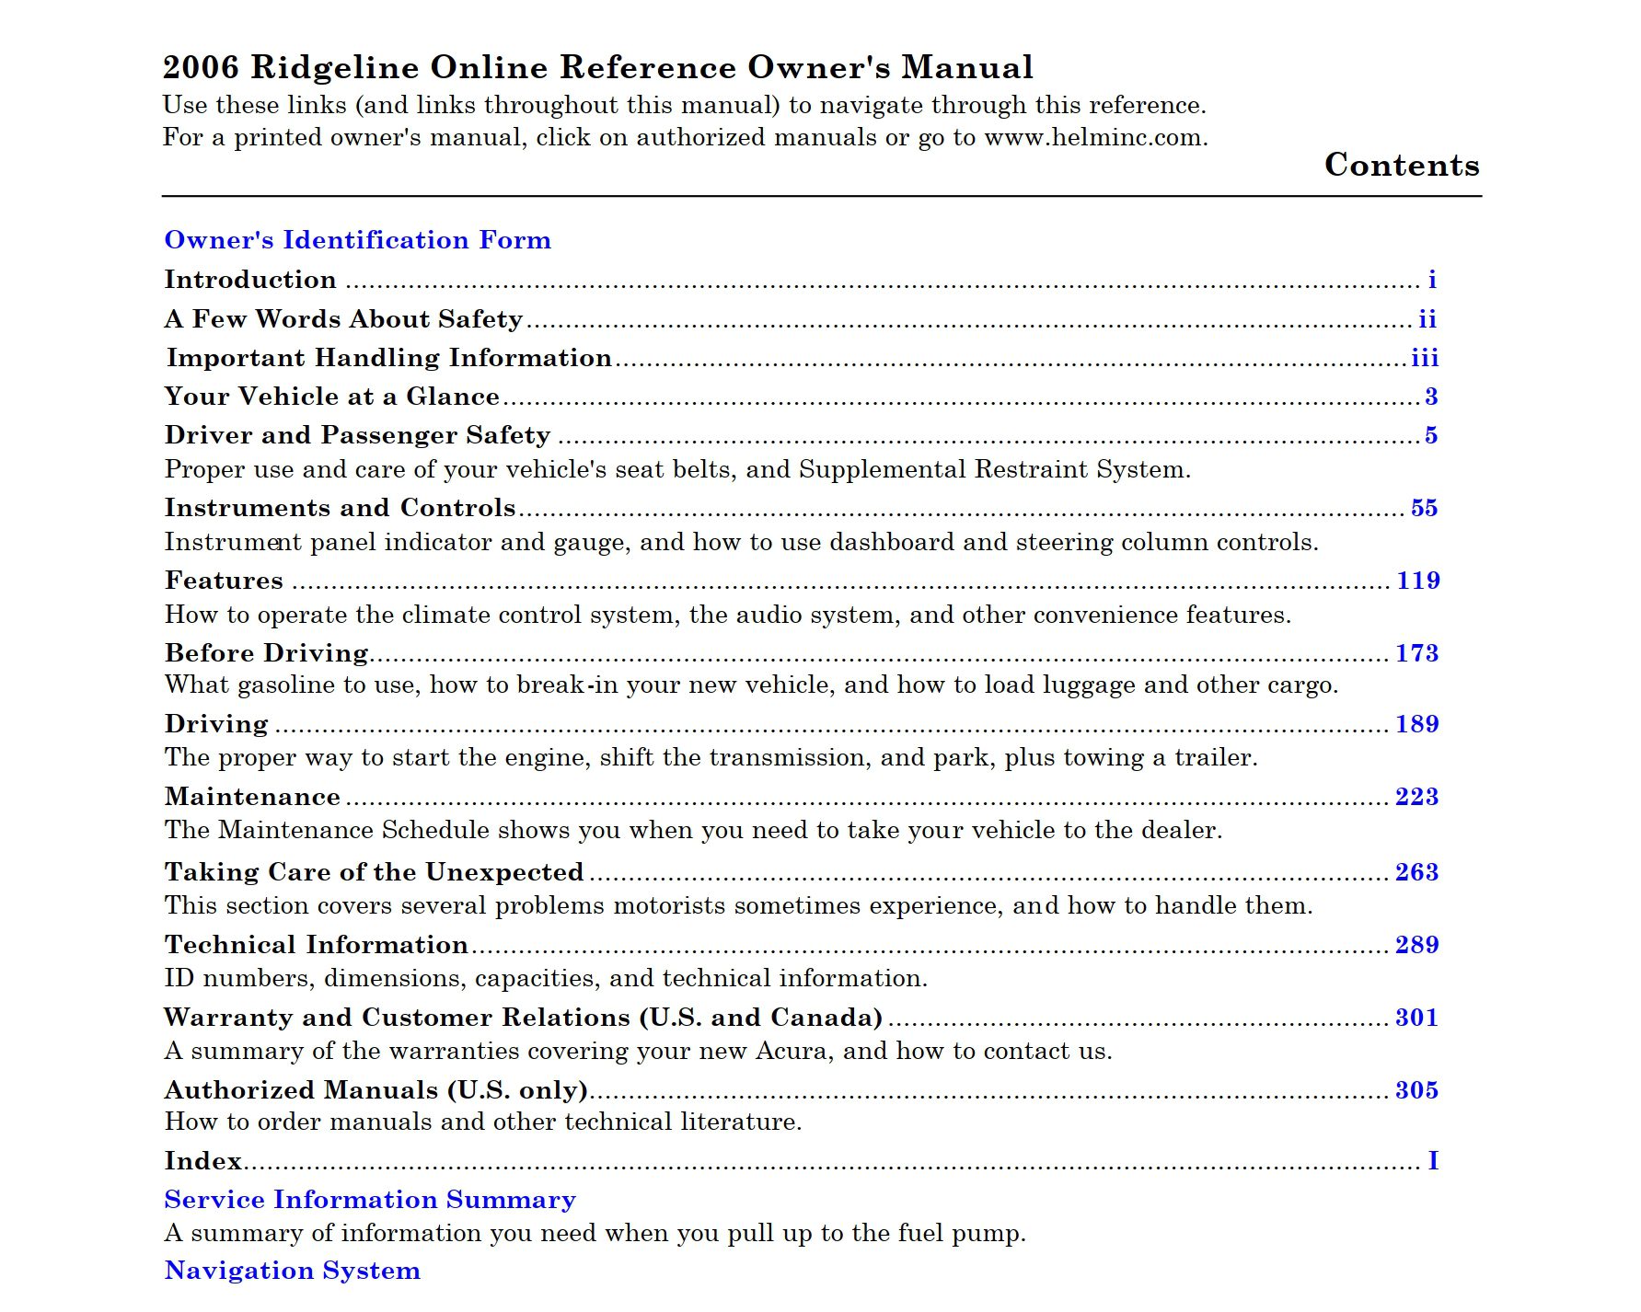Select the Warranty and Customer Relations heading
Screen dimensions: 1641x1312
[x=523, y=1018]
